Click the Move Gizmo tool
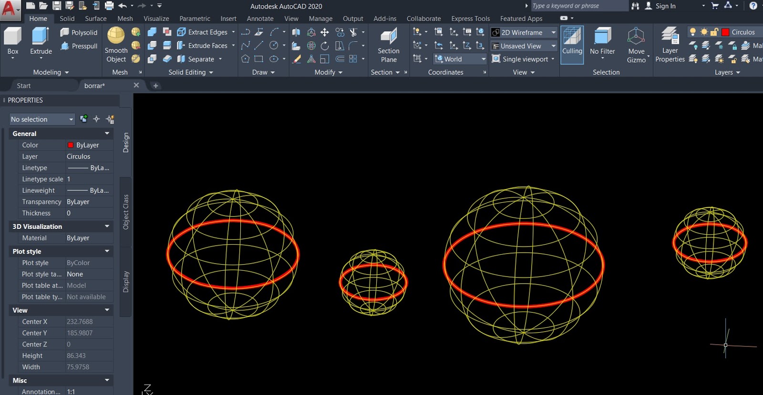This screenshot has height=395, width=763. click(636, 45)
